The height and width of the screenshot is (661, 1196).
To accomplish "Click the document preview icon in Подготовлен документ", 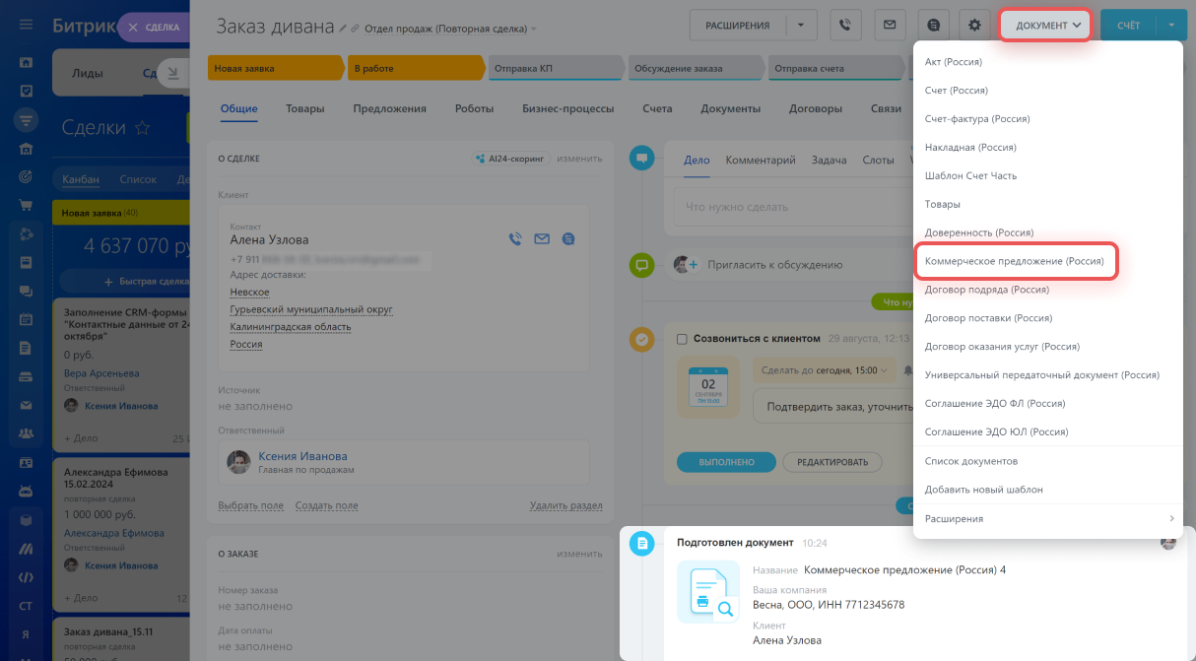I will pos(708,592).
